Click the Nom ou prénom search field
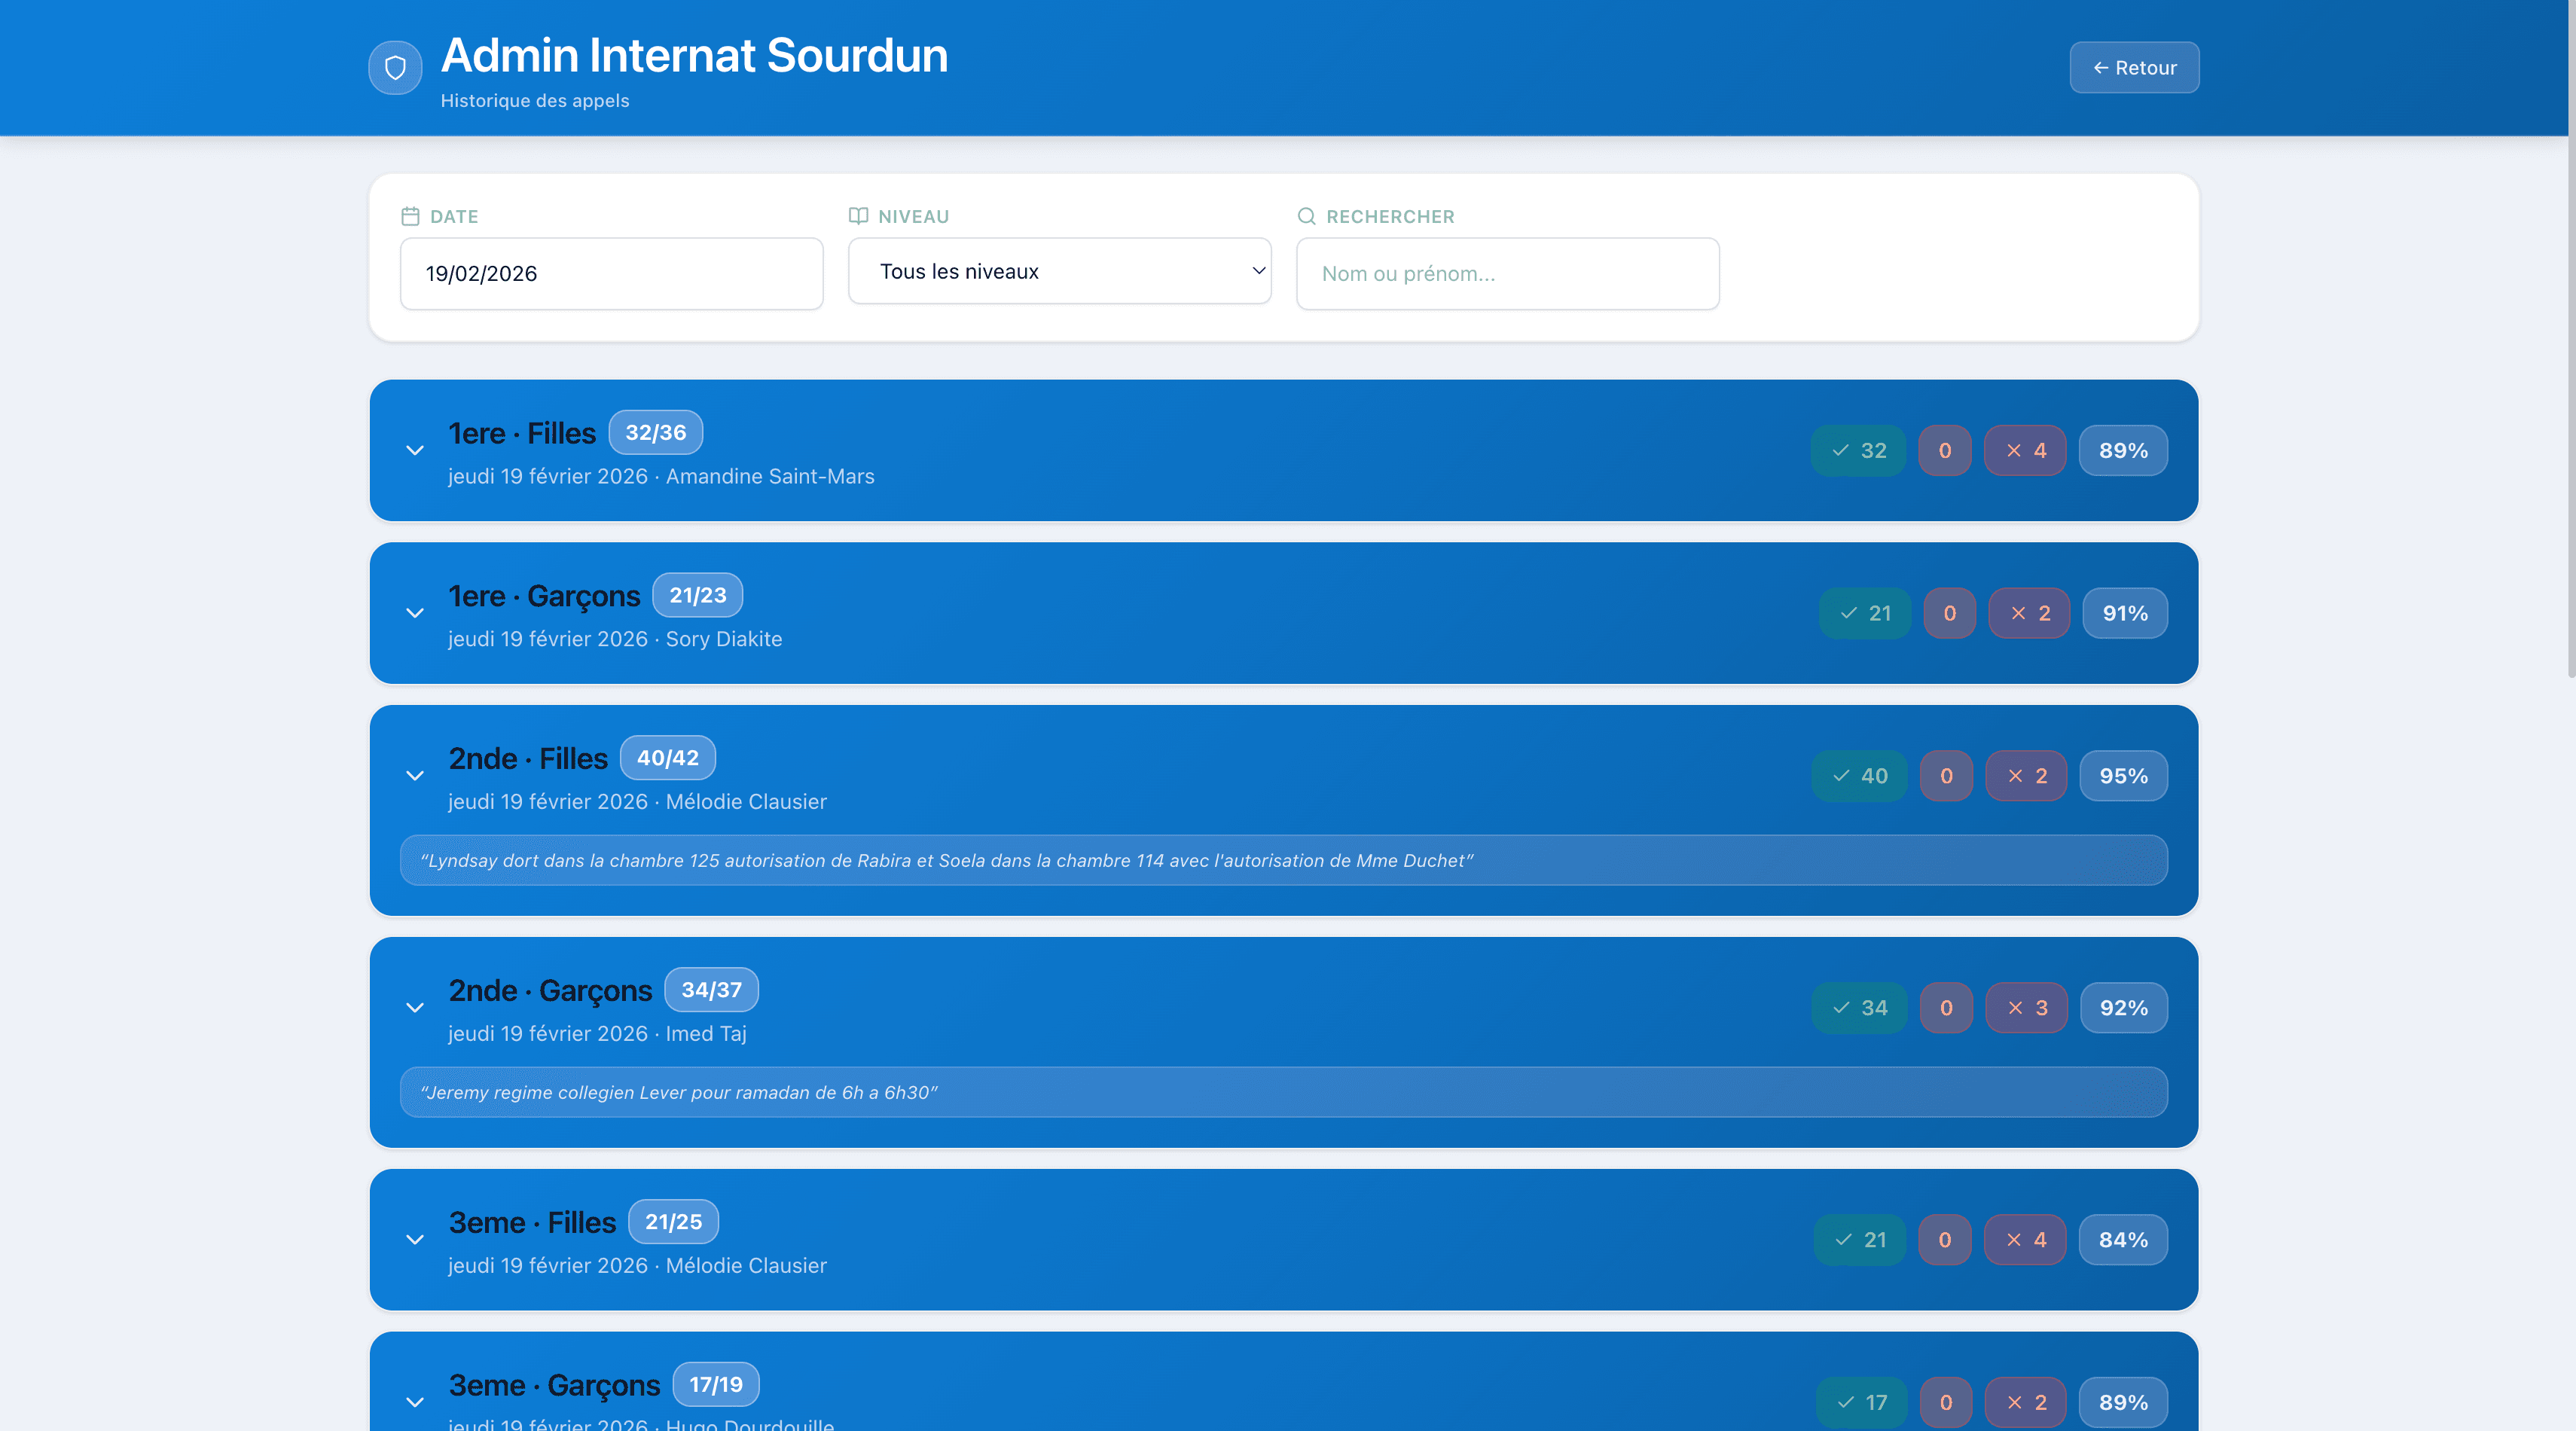The width and height of the screenshot is (2576, 1431). click(1507, 274)
